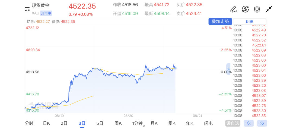The width and height of the screenshot is (293, 135).
Task: Exit fullscreen with the collapse arrows icon
Action: (x=269, y=9)
